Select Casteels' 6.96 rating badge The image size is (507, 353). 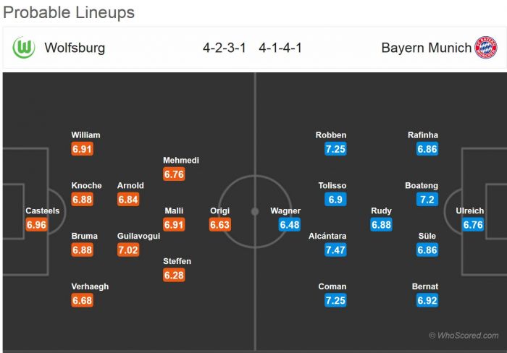tap(36, 225)
